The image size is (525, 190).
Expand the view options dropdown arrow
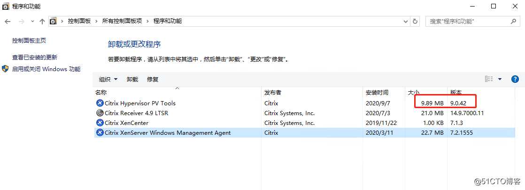[500, 79]
